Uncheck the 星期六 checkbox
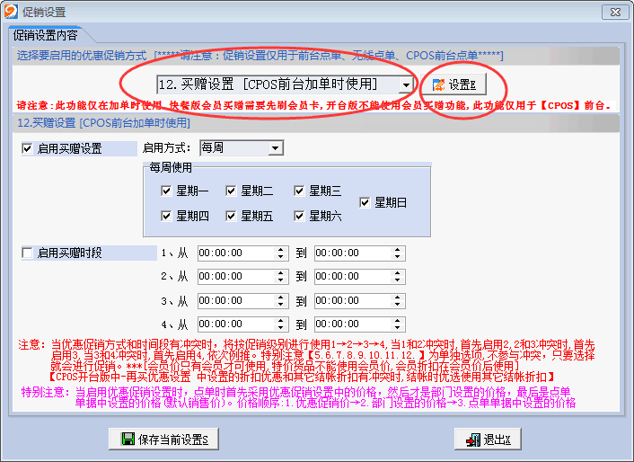Image resolution: width=634 pixels, height=462 pixels. (298, 216)
